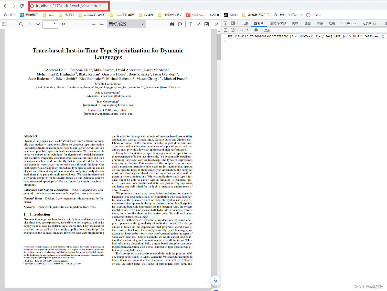387x291 pixels.
Task: Expand the PDF toolbar more tools chevron
Action: [217, 24]
